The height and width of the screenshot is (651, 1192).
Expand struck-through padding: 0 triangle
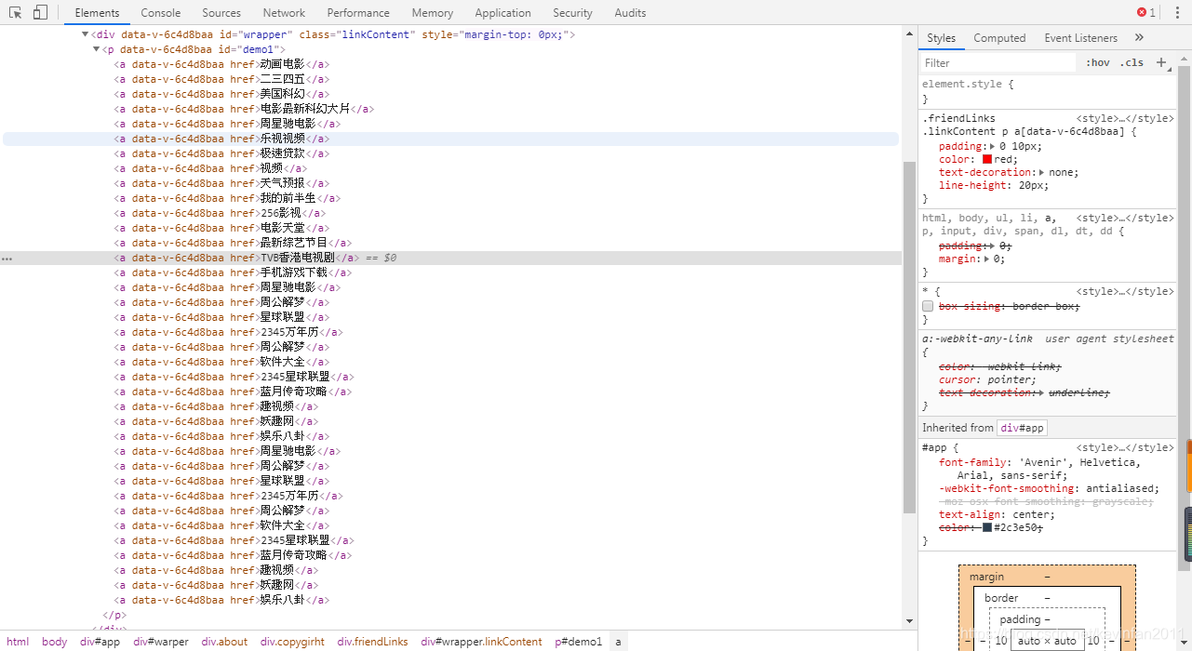tap(992, 246)
